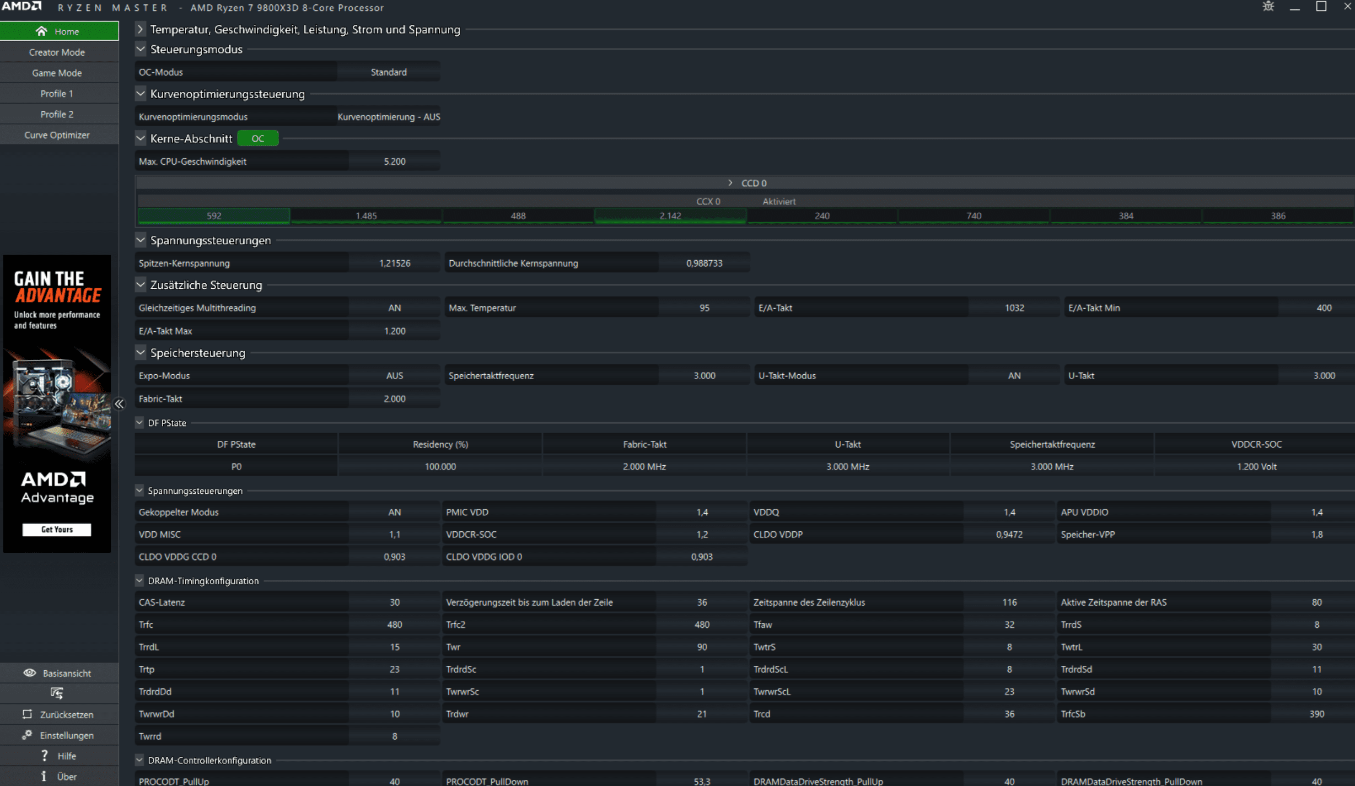This screenshot has height=786, width=1355.
Task: Click the Über info icon
Action: click(44, 776)
